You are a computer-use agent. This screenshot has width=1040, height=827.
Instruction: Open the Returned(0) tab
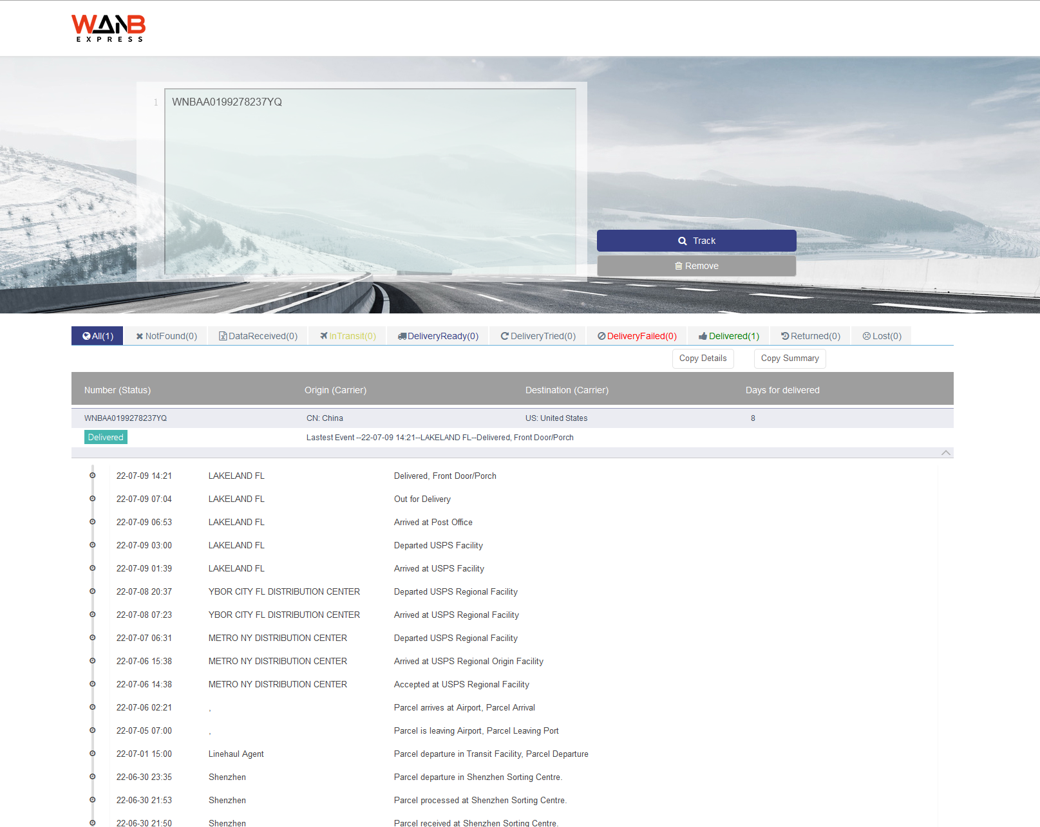pyautogui.click(x=810, y=336)
